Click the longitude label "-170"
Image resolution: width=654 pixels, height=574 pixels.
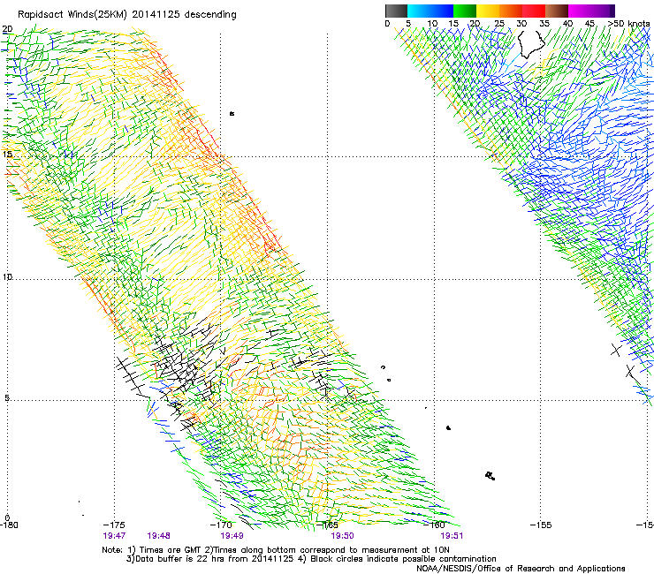[x=221, y=525]
